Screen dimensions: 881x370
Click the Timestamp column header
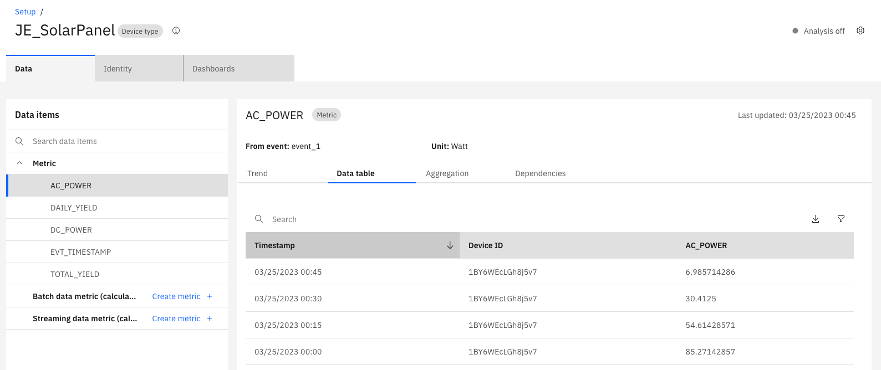(x=353, y=245)
